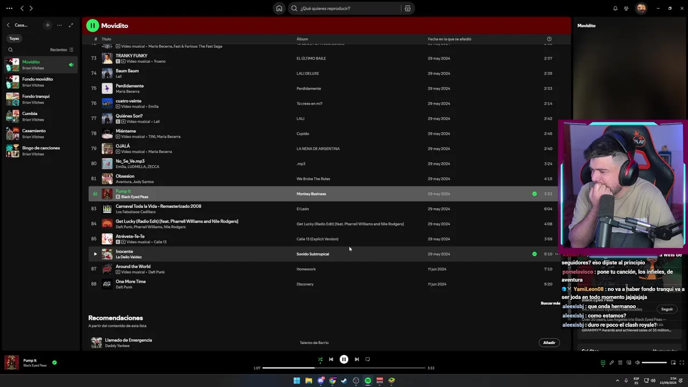Open 'Monkey Business' album link

click(311, 193)
